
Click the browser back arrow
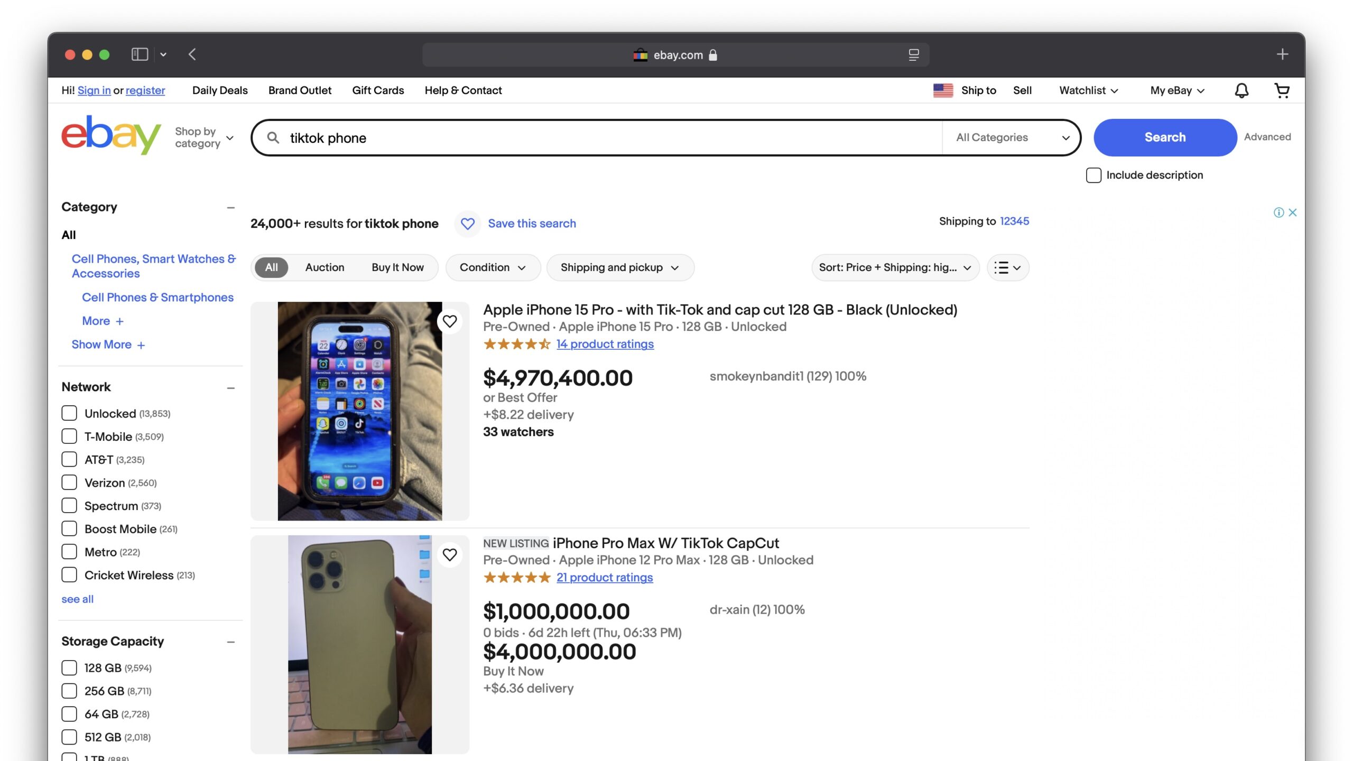[192, 54]
